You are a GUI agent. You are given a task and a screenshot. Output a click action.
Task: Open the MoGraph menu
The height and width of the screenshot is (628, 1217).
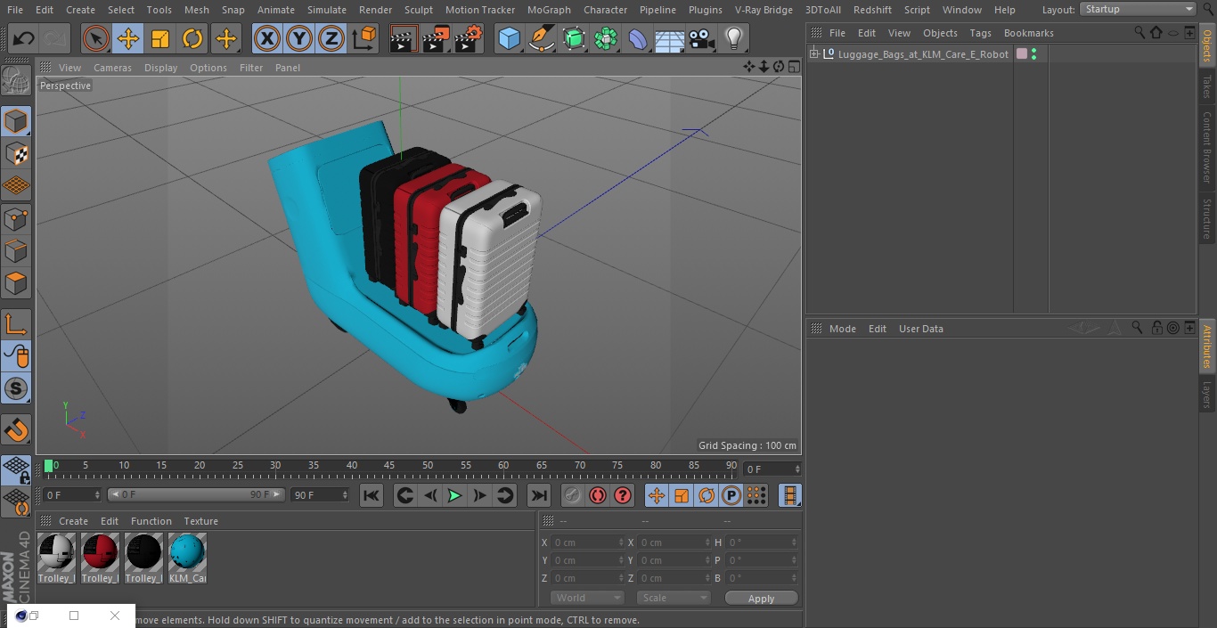549,10
